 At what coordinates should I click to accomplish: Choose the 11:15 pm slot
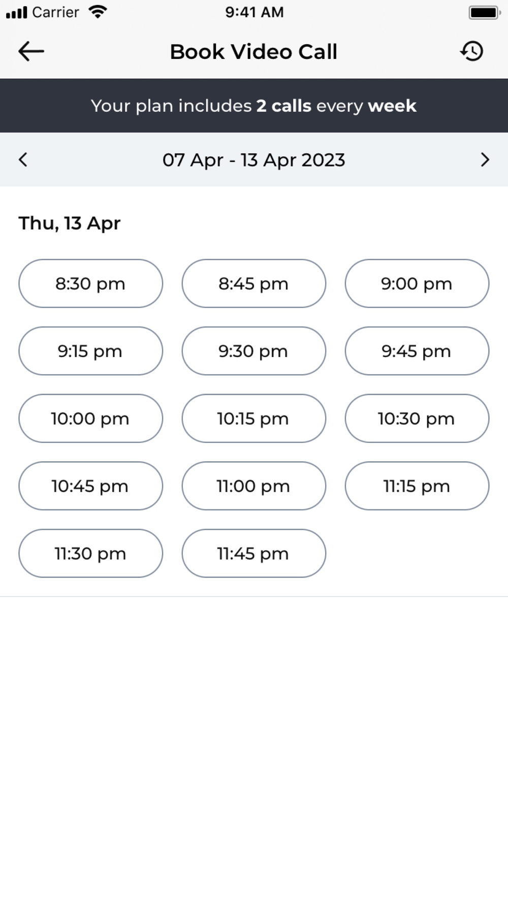pyautogui.click(x=417, y=486)
